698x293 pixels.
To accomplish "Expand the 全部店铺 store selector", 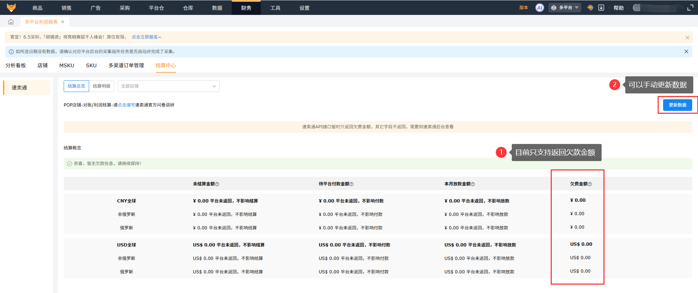I will (169, 86).
